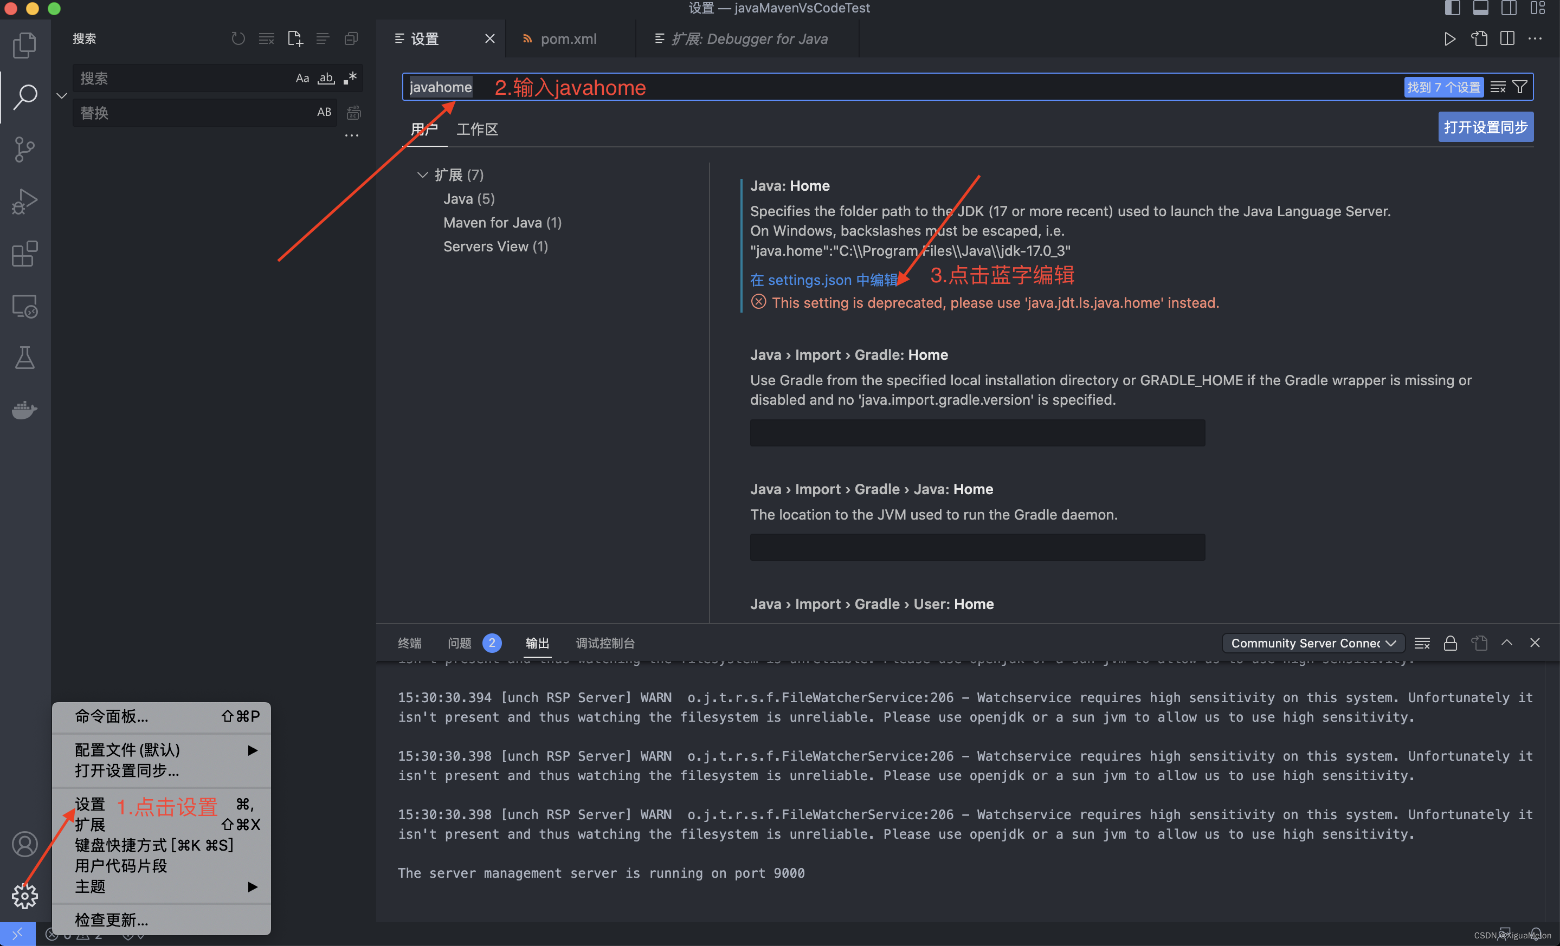Collapse the replace field chevron
Viewport: 1560px width, 946px height.
tap(61, 95)
